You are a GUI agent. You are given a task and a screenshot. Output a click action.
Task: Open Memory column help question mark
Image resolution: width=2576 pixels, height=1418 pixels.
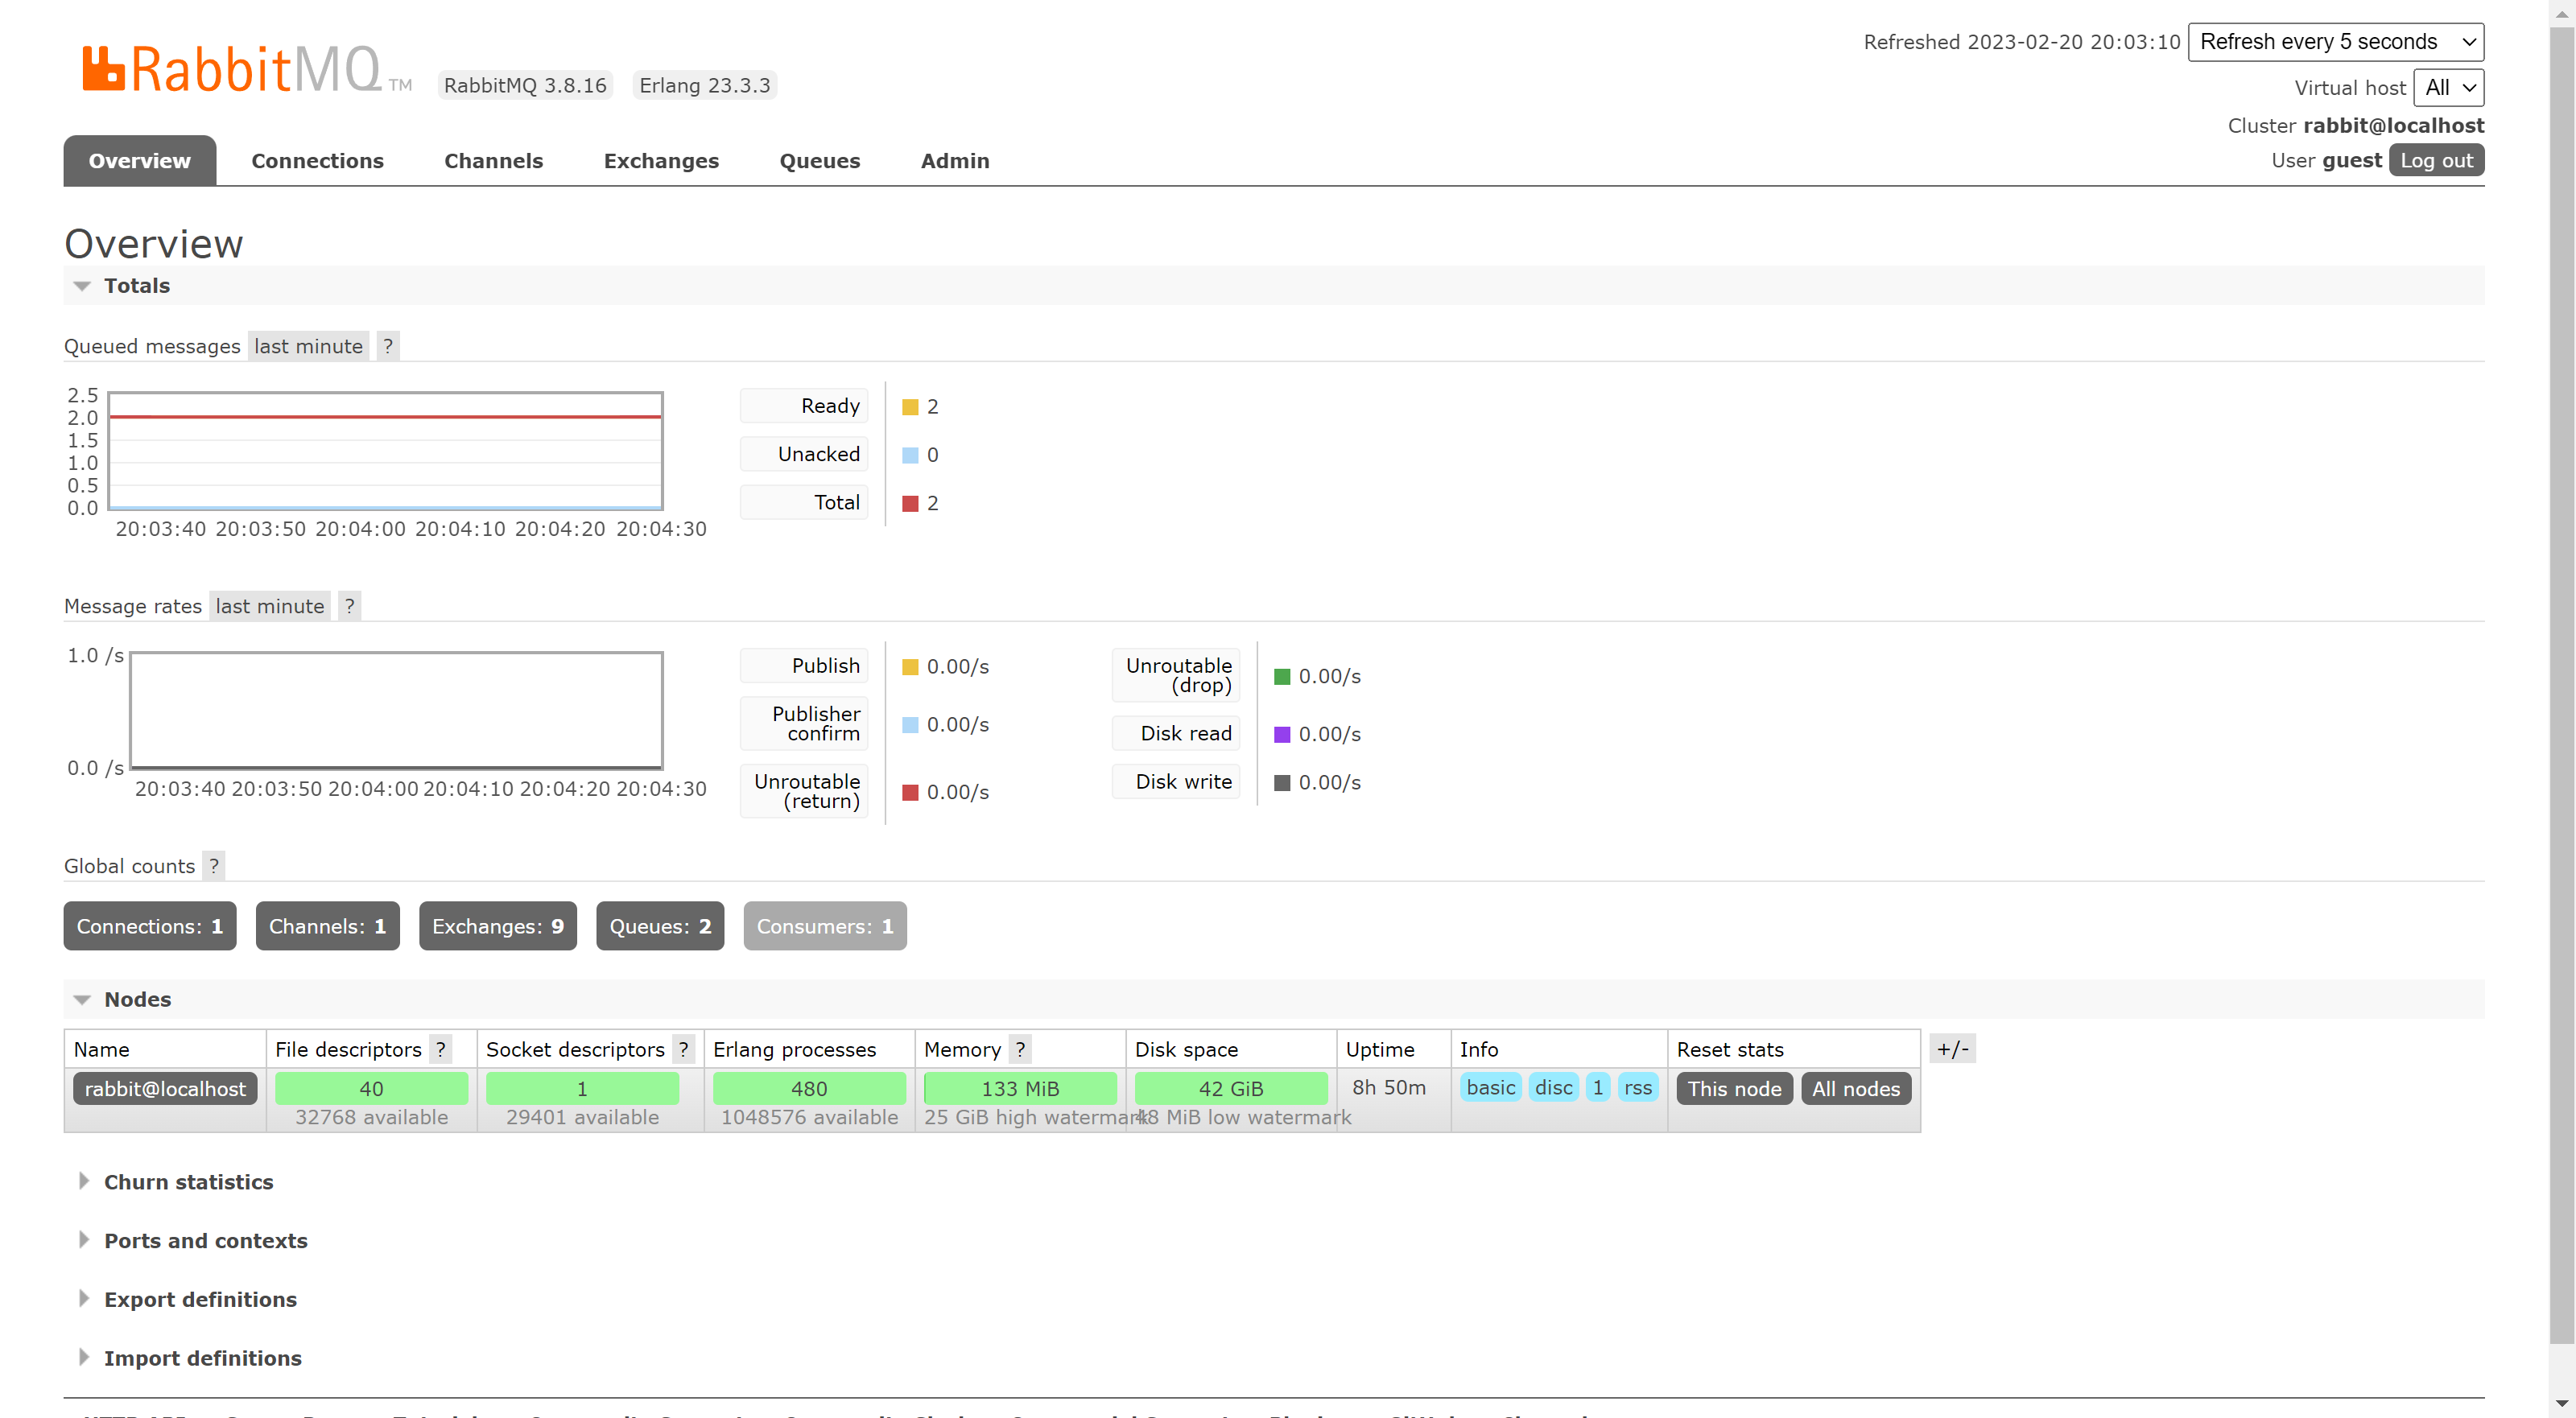[1019, 1049]
